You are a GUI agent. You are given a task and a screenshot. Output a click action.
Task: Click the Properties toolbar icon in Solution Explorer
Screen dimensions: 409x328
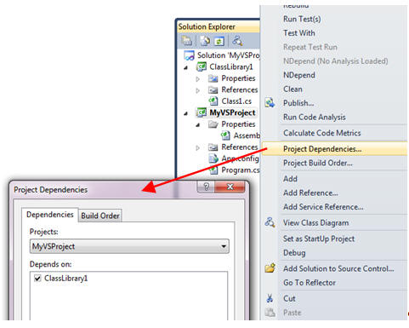point(187,41)
